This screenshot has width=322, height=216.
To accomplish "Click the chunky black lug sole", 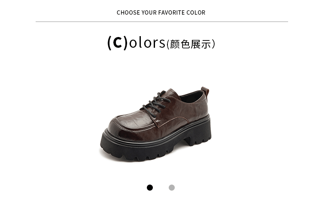I will 156,144.
